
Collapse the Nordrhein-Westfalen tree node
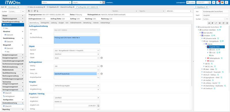coord(198,30)
